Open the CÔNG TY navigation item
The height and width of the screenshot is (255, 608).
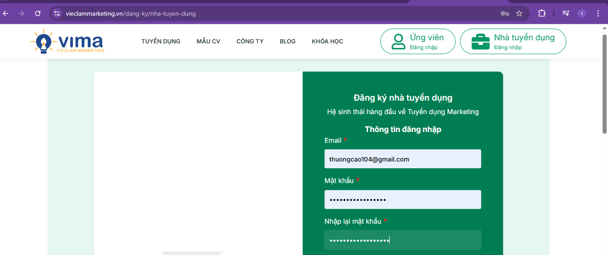(x=250, y=42)
